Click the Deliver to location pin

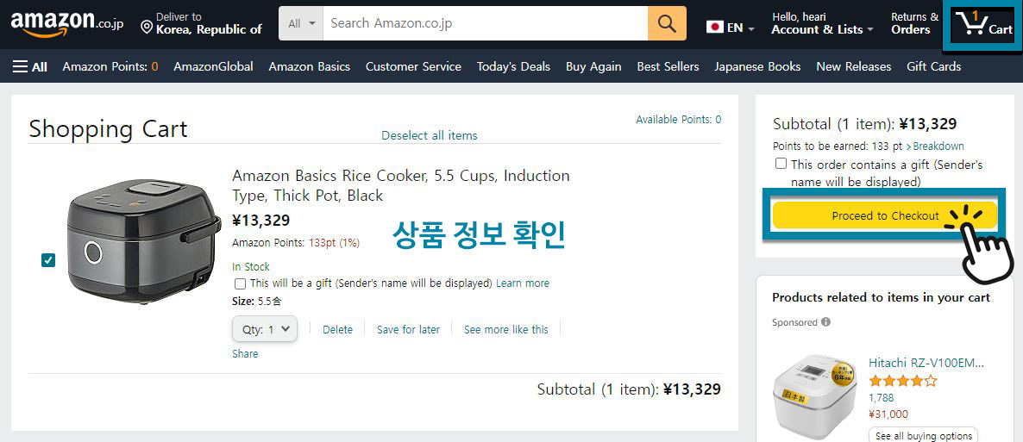(147, 28)
